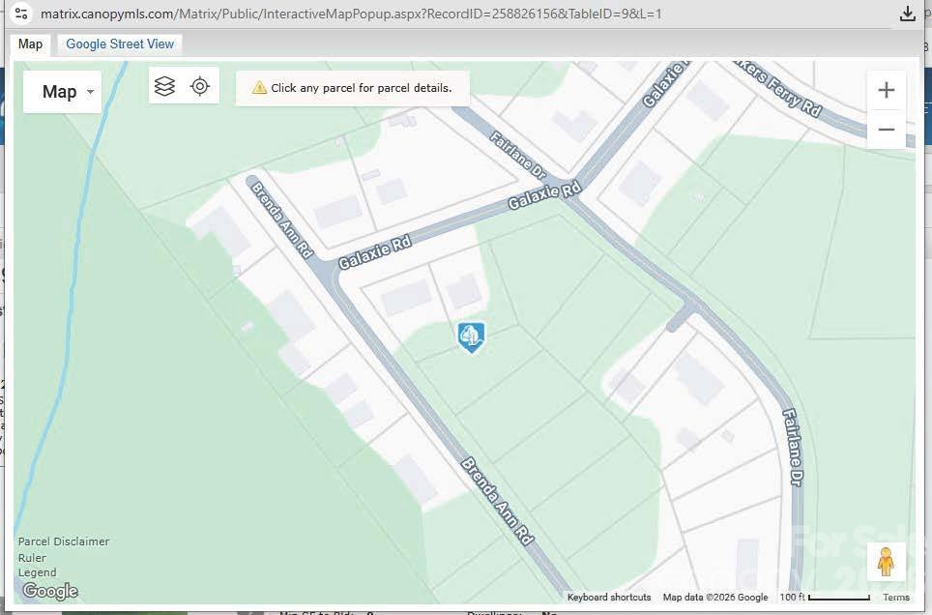
Task: Expand the Map type dropdown
Action: click(x=63, y=92)
